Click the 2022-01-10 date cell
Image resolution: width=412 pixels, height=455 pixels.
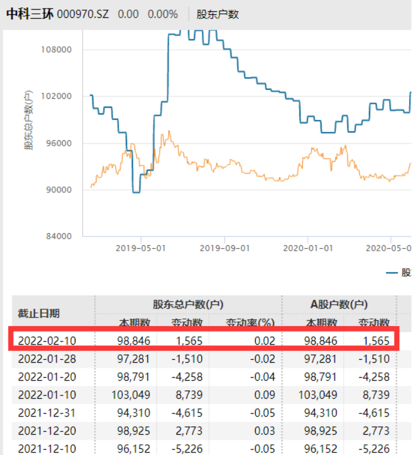coord(47,394)
